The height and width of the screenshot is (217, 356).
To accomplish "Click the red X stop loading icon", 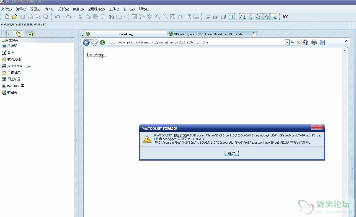I will point(298,42).
